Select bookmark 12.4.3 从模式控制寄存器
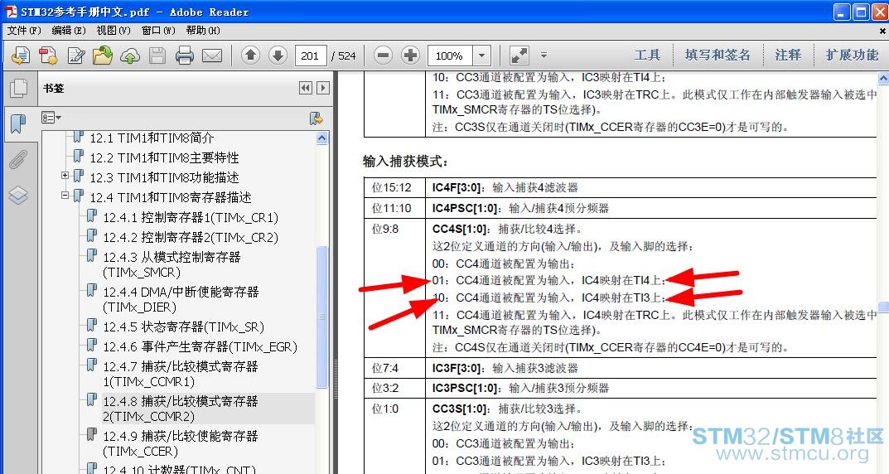Viewport: 889px width, 474px height. coord(172,265)
